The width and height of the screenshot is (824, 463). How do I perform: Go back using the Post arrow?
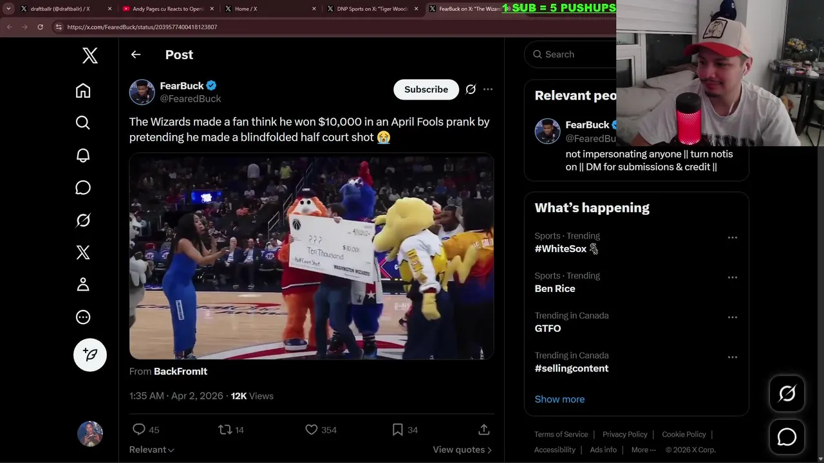pos(136,55)
